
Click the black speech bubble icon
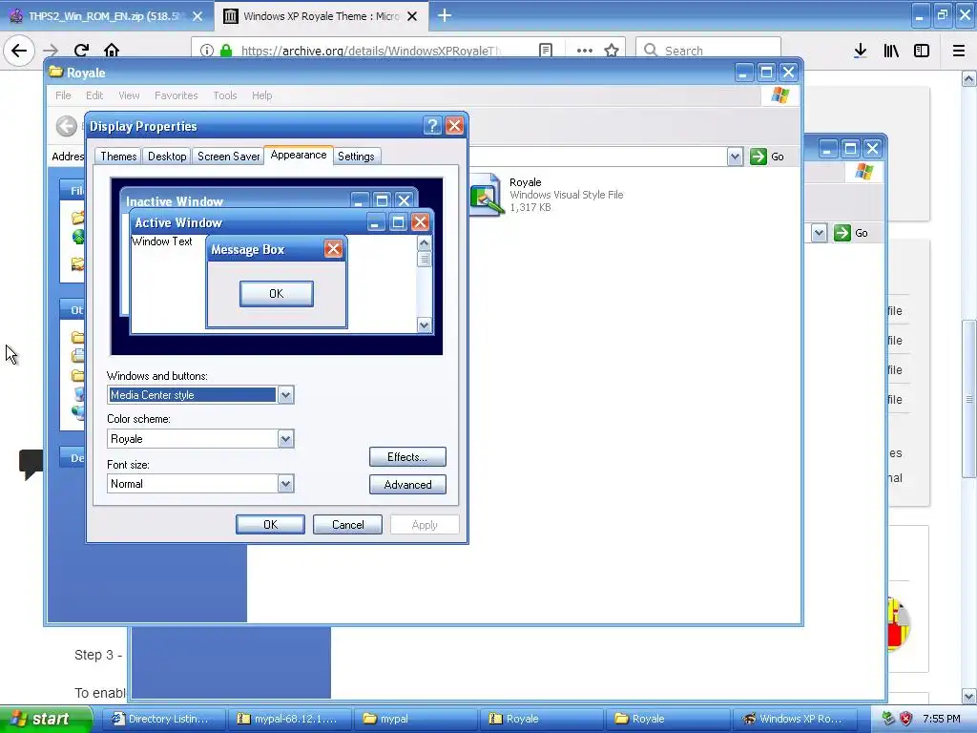click(31, 464)
